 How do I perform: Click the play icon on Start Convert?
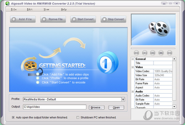point(74,19)
